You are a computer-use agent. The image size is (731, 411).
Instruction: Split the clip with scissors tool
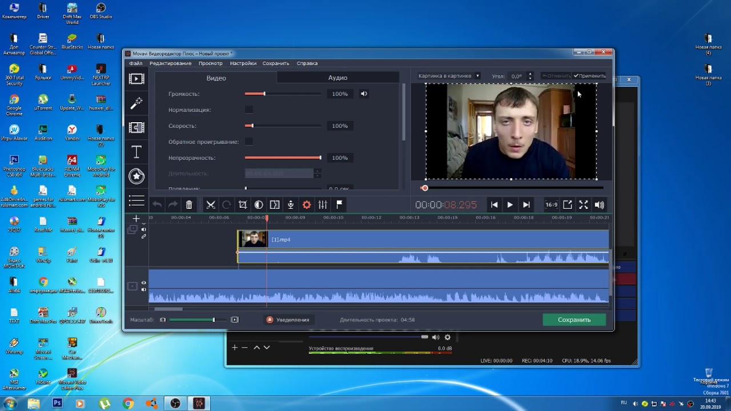211,204
